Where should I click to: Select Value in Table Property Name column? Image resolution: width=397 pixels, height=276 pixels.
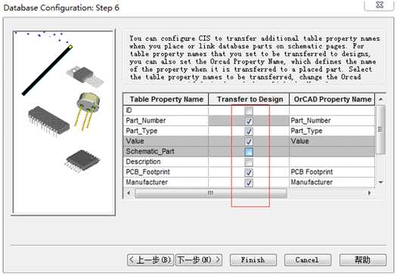point(166,141)
